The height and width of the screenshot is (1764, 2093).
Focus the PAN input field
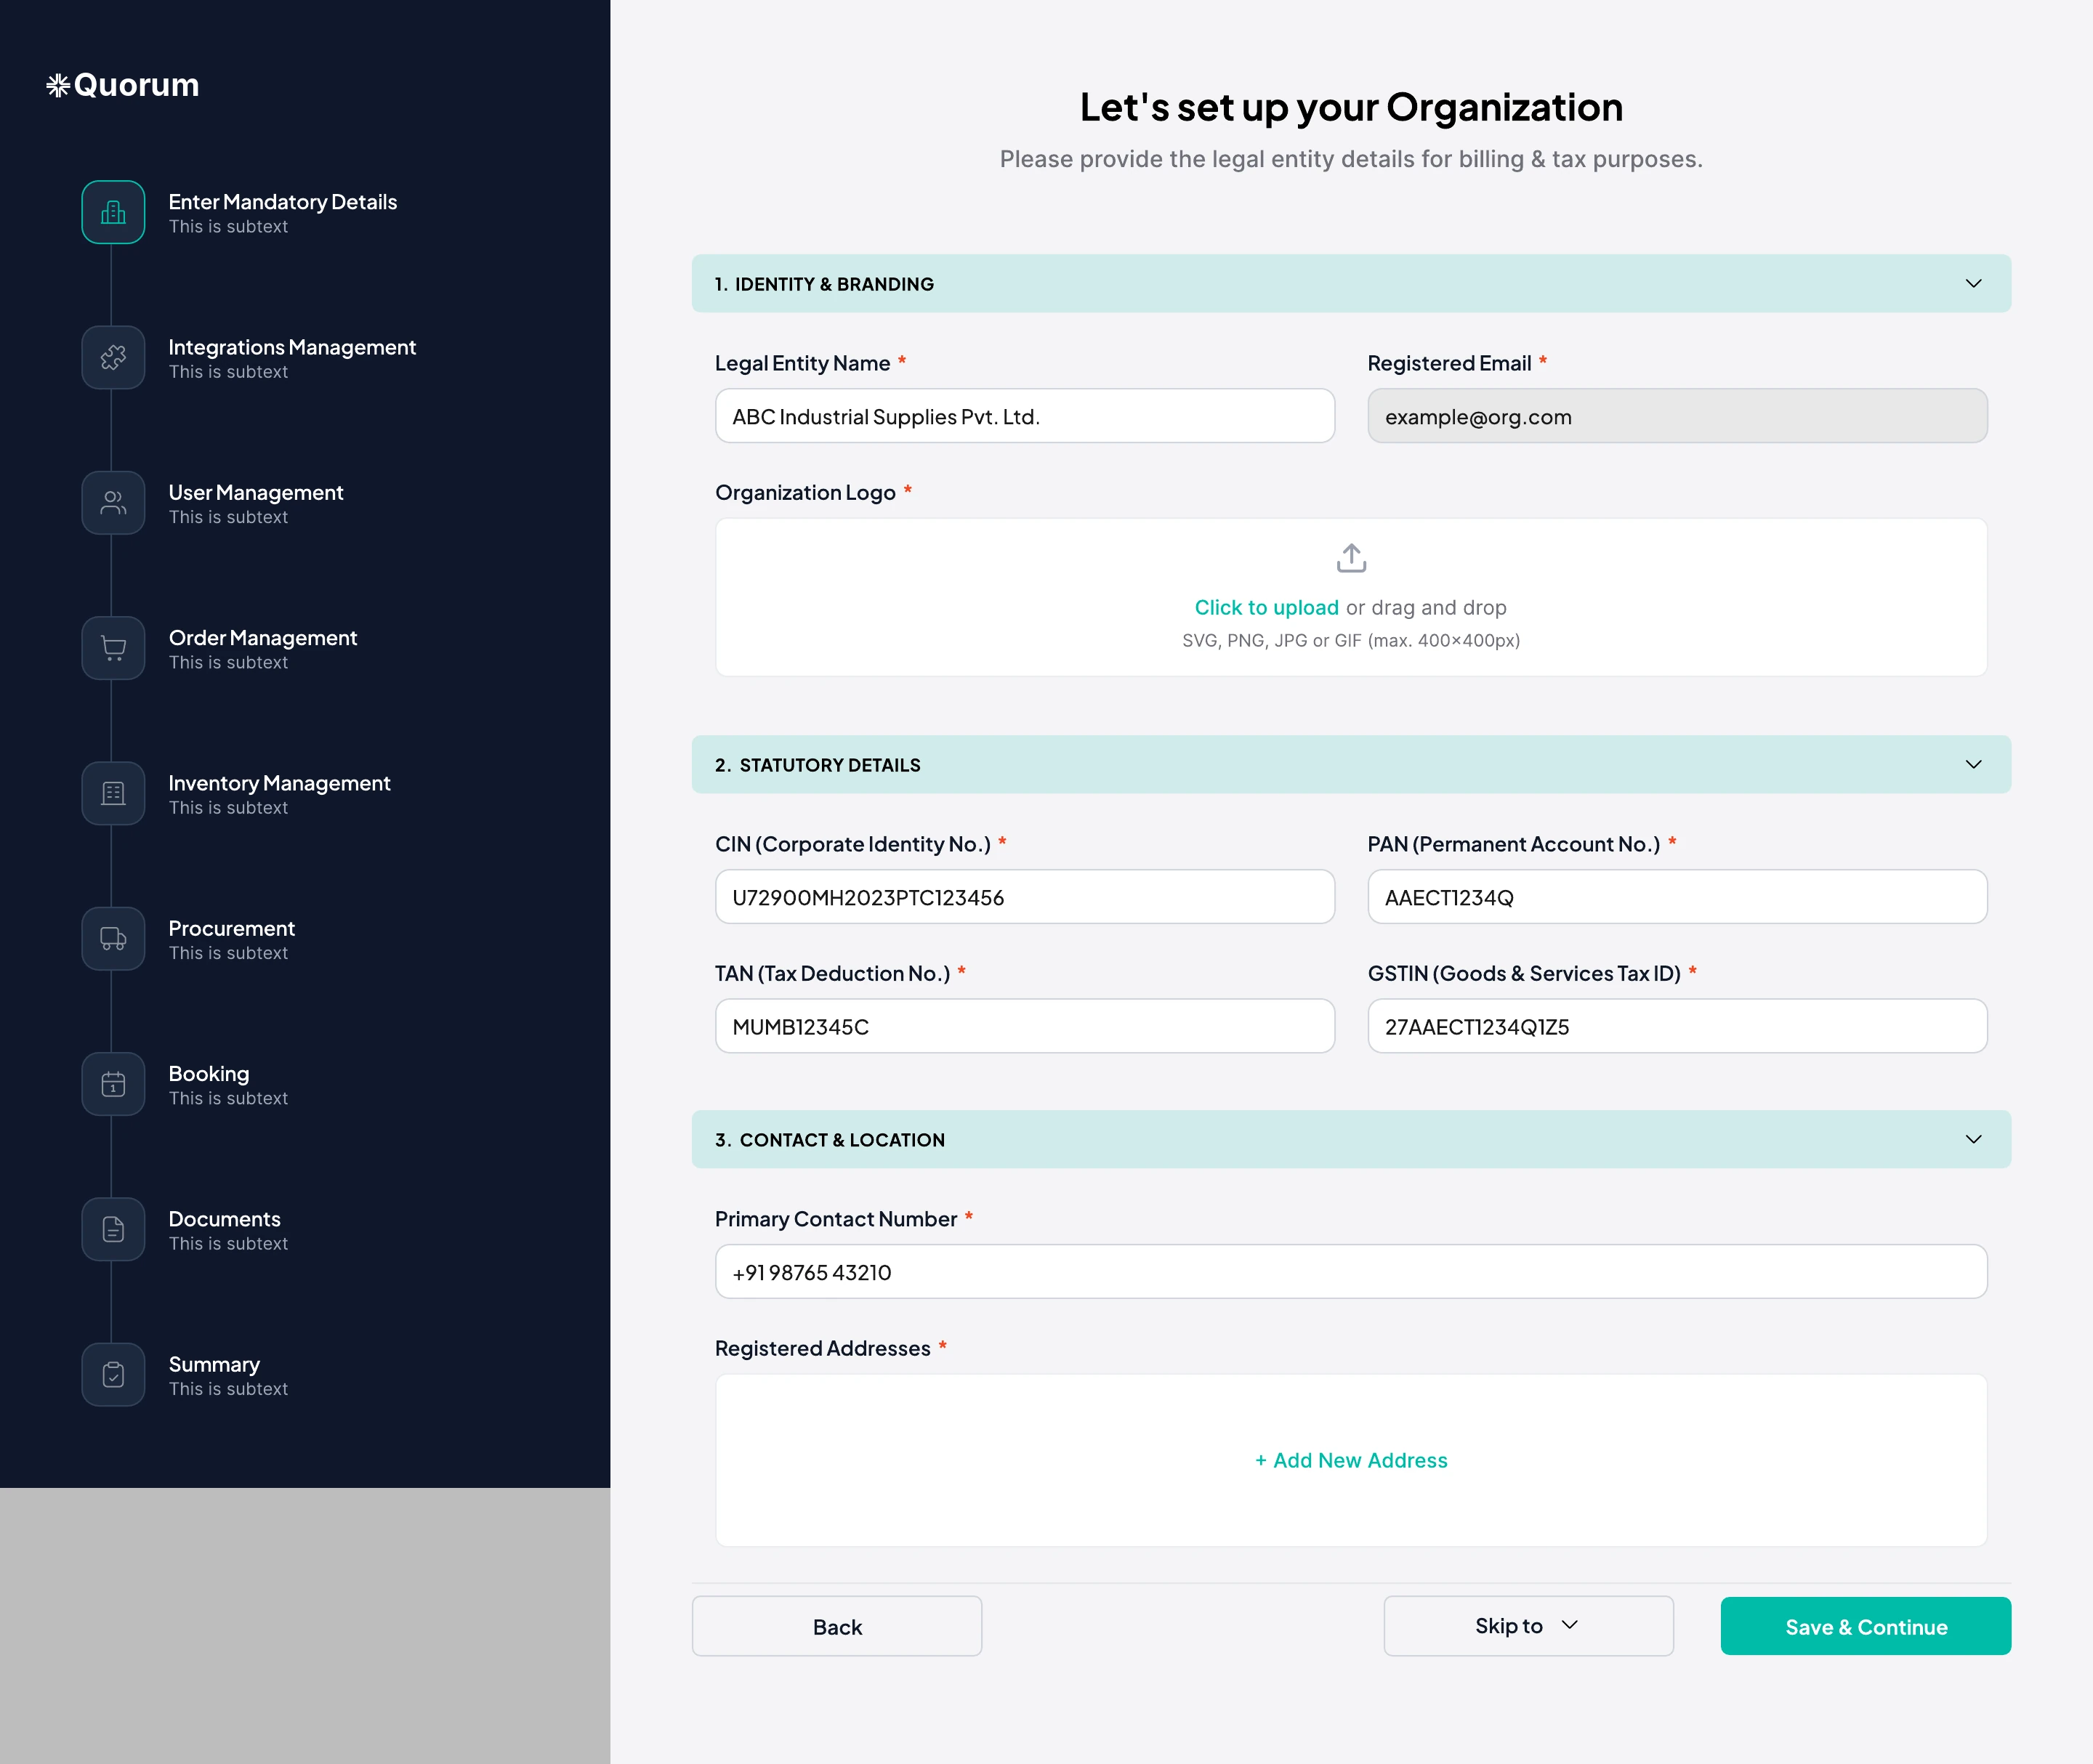pos(1677,897)
